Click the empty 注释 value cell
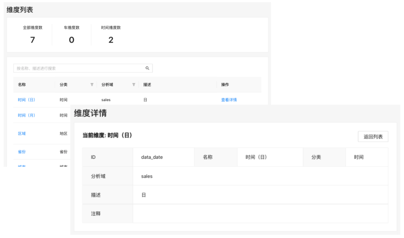The image size is (404, 238). [x=260, y=214]
